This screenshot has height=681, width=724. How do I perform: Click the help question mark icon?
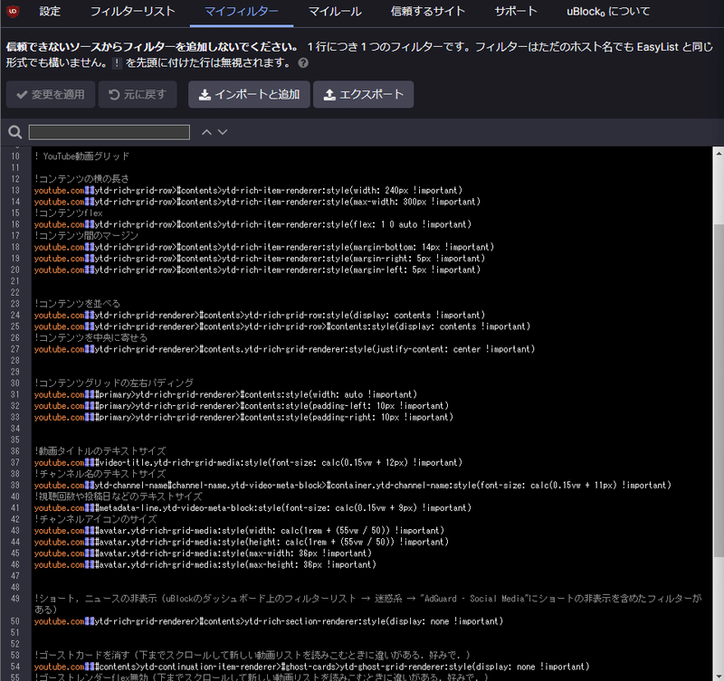pos(303,62)
